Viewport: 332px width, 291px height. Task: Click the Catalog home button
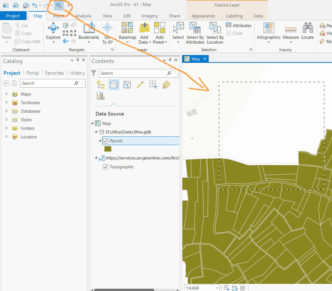pyautogui.click(x=15, y=83)
